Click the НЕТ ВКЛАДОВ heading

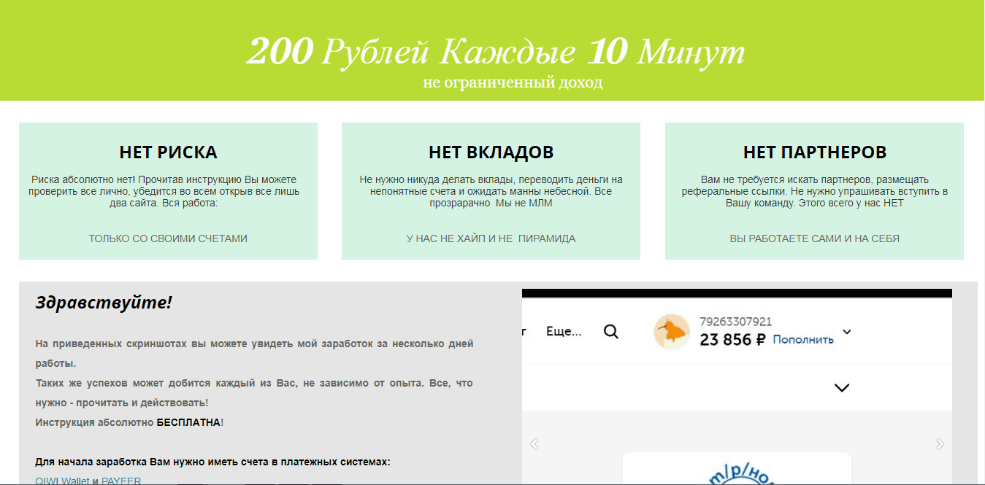coord(491,152)
